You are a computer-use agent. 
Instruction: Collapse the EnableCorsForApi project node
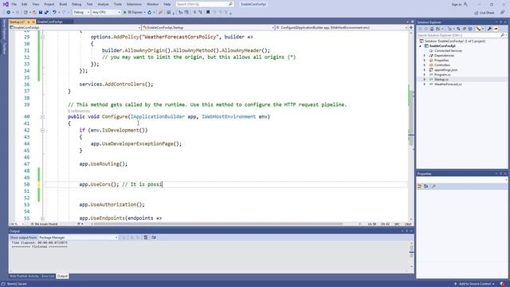(x=420, y=46)
